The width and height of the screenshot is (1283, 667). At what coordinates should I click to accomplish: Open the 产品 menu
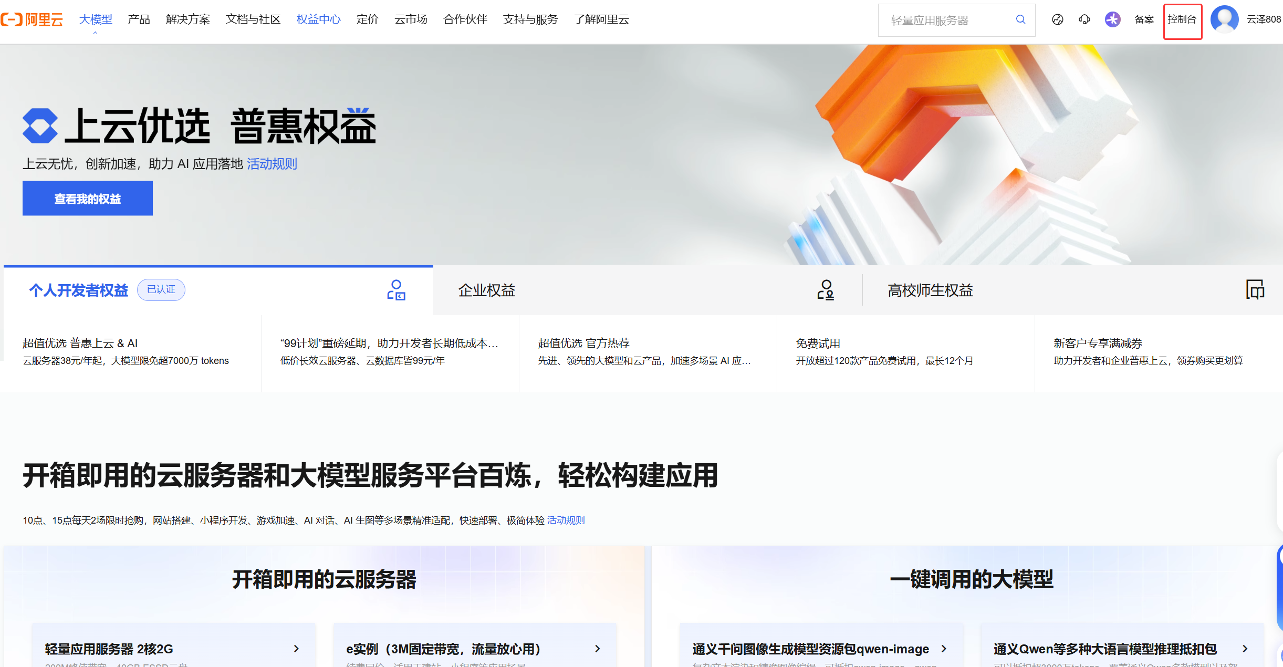coord(138,19)
